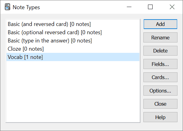Select the Vocab [1 note] entry
The width and height of the screenshot is (183, 131).
pyautogui.click(x=73, y=57)
